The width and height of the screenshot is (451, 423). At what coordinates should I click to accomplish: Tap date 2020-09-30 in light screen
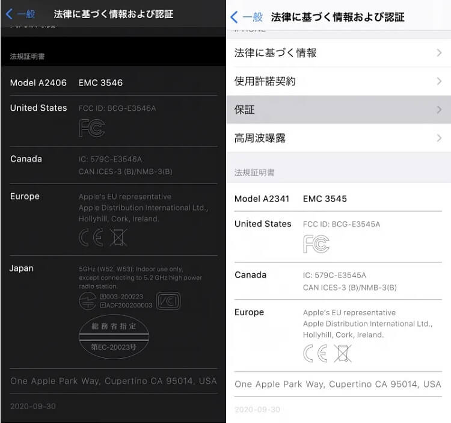click(x=257, y=410)
